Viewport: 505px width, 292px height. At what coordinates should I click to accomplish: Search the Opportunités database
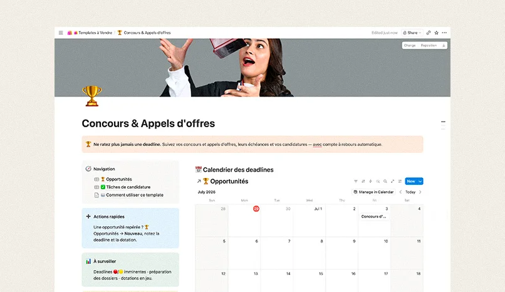point(385,181)
